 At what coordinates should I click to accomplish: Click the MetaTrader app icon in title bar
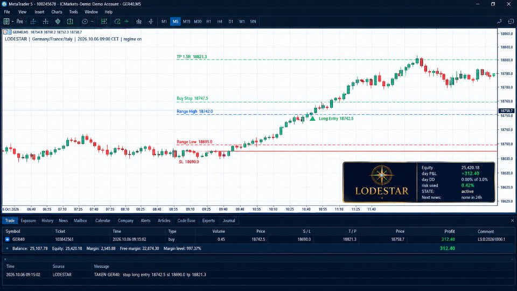[x=4, y=4]
